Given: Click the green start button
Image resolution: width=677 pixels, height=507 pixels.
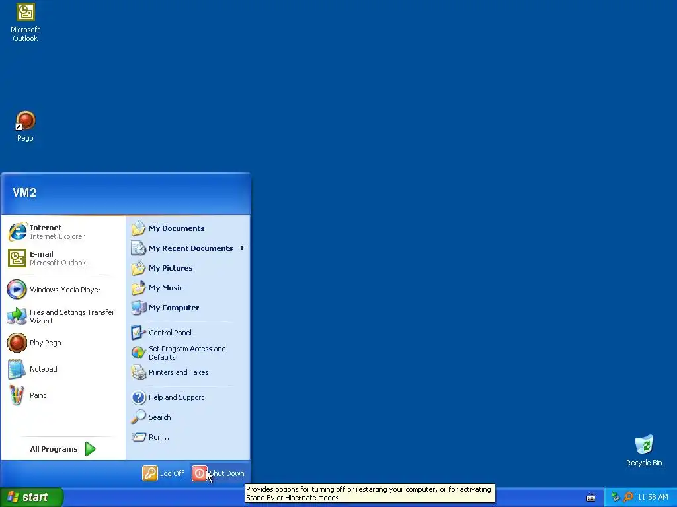Looking at the screenshot, I should click(32, 497).
